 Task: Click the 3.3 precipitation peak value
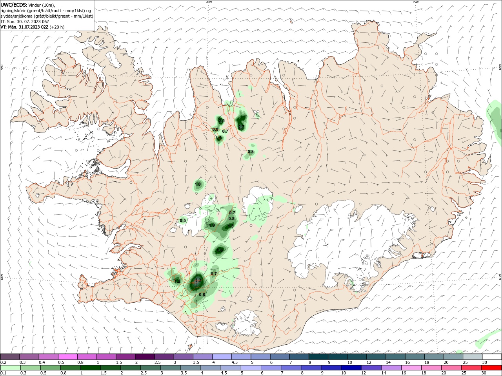(198, 280)
